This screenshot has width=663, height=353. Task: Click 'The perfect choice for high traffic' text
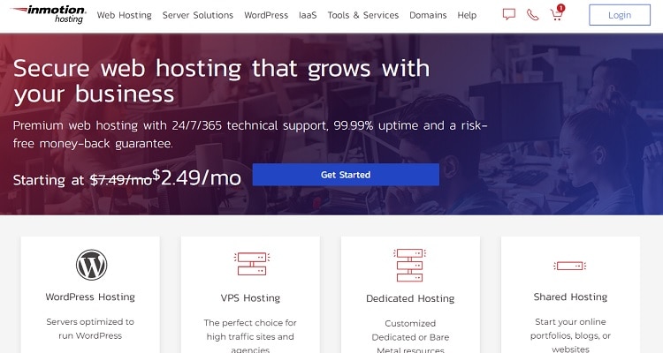point(250,336)
